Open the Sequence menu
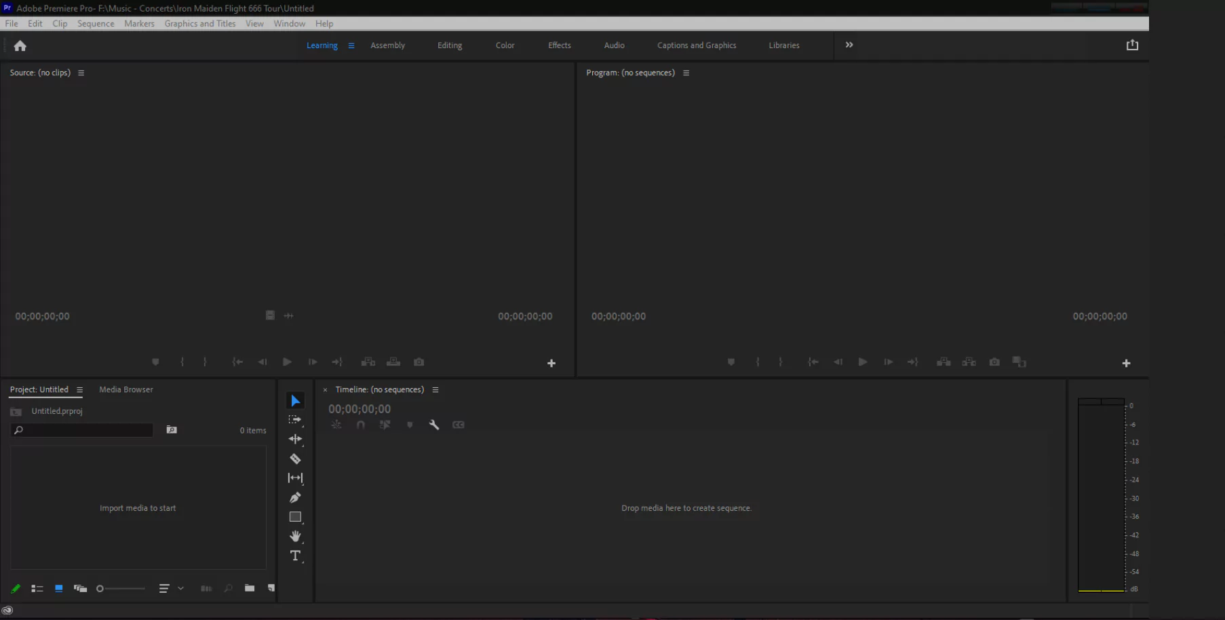Viewport: 1225px width, 620px height. pyautogui.click(x=95, y=23)
